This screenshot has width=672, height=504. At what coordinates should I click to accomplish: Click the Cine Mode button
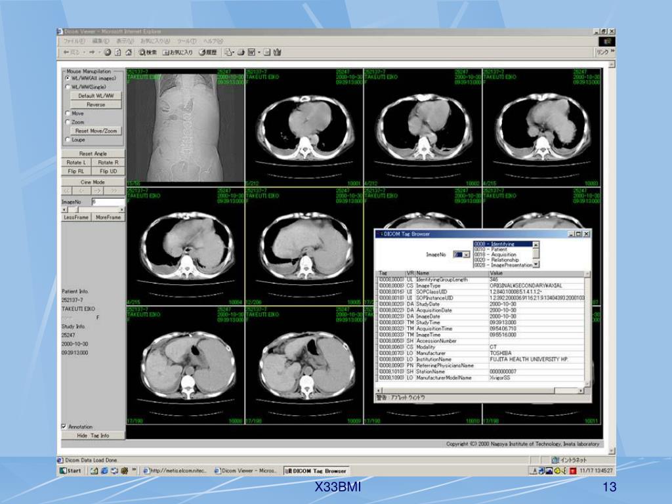[x=93, y=182]
